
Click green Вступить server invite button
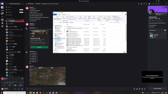click(39, 47)
